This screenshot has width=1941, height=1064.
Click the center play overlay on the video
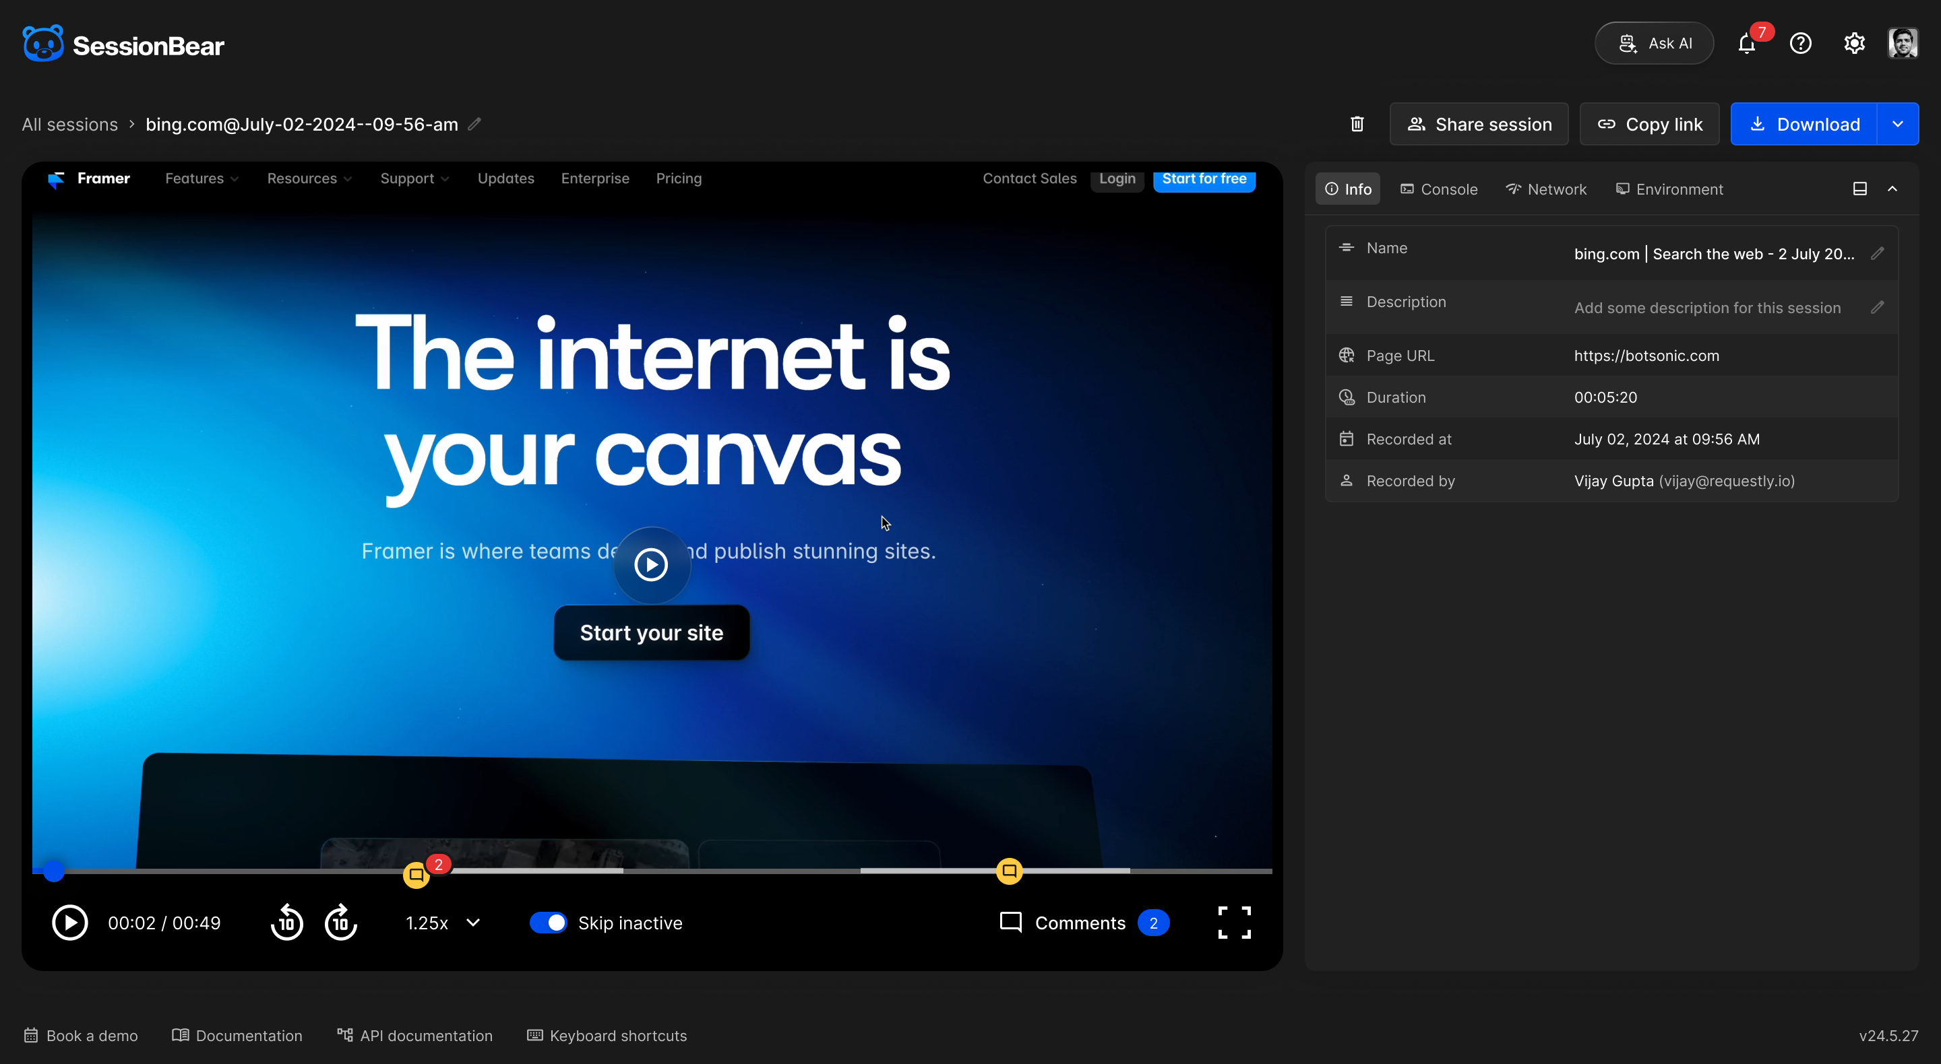point(651,565)
